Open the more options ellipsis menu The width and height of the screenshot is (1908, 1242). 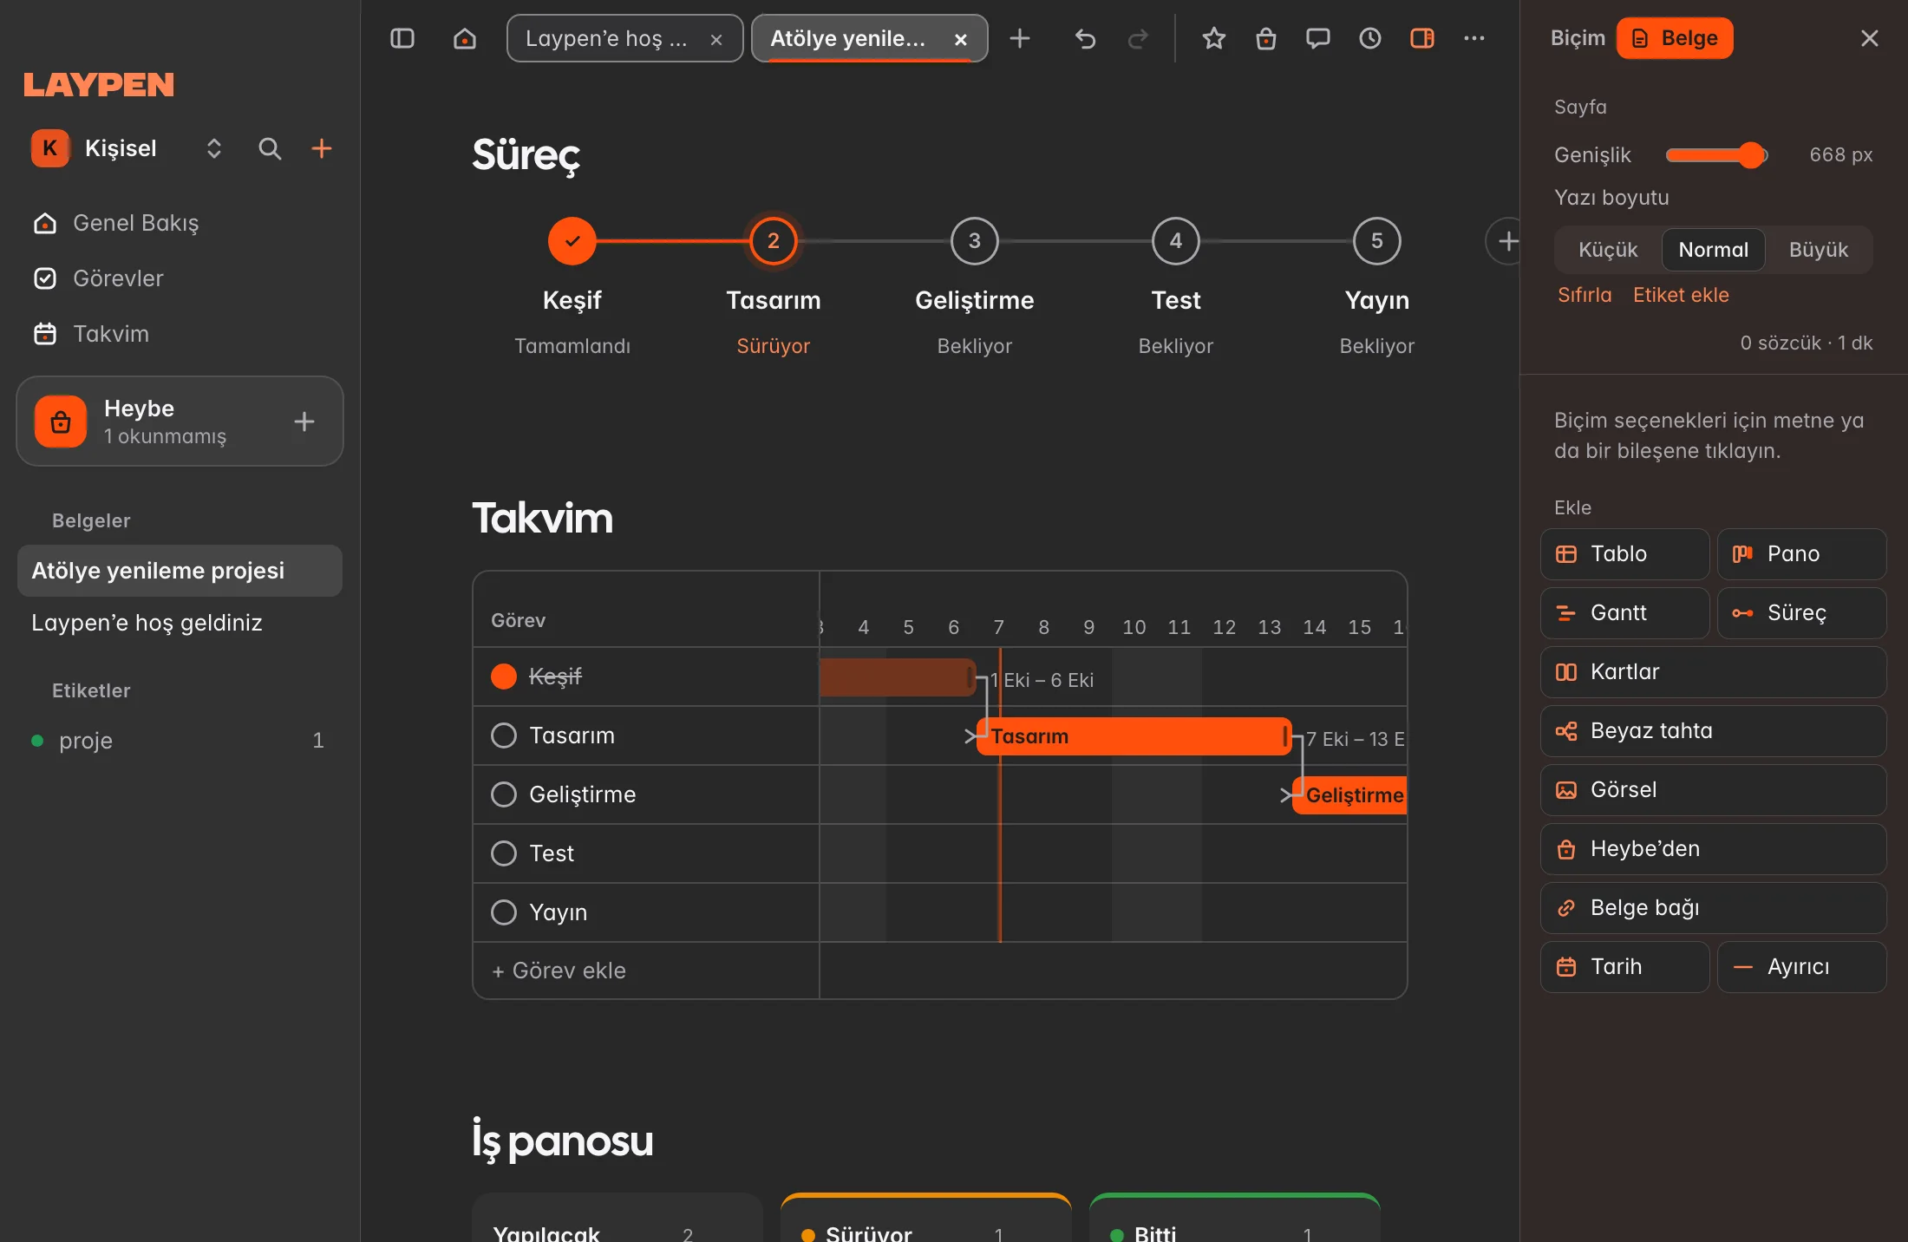[x=1474, y=38]
